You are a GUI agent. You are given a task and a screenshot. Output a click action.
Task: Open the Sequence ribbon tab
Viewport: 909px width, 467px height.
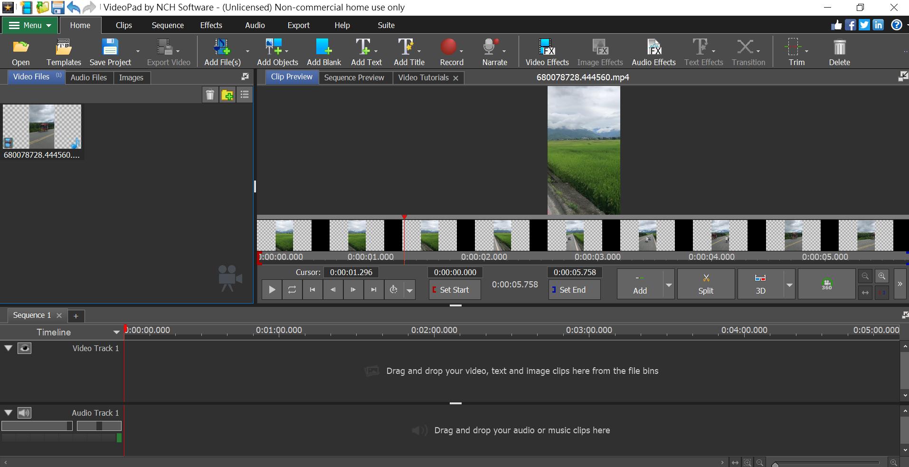click(x=168, y=25)
